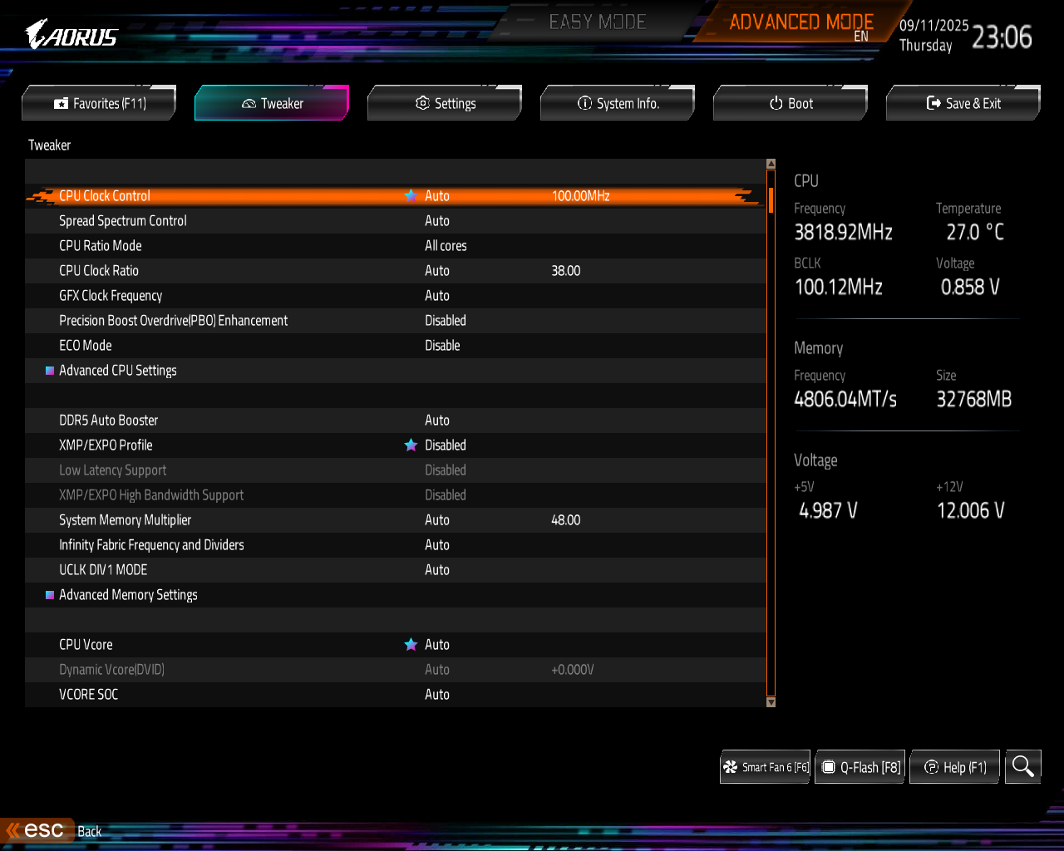Viewport: 1064px width, 851px height.
Task: Launch Q-Flash [F8]
Action: pyautogui.click(x=860, y=767)
